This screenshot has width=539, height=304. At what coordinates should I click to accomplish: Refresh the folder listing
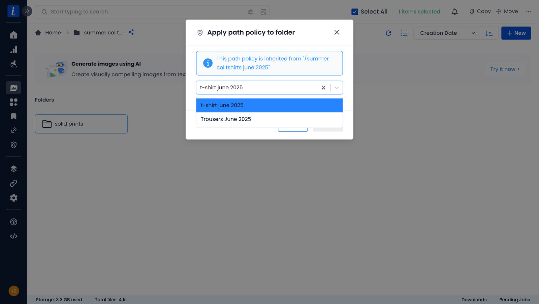click(388, 33)
